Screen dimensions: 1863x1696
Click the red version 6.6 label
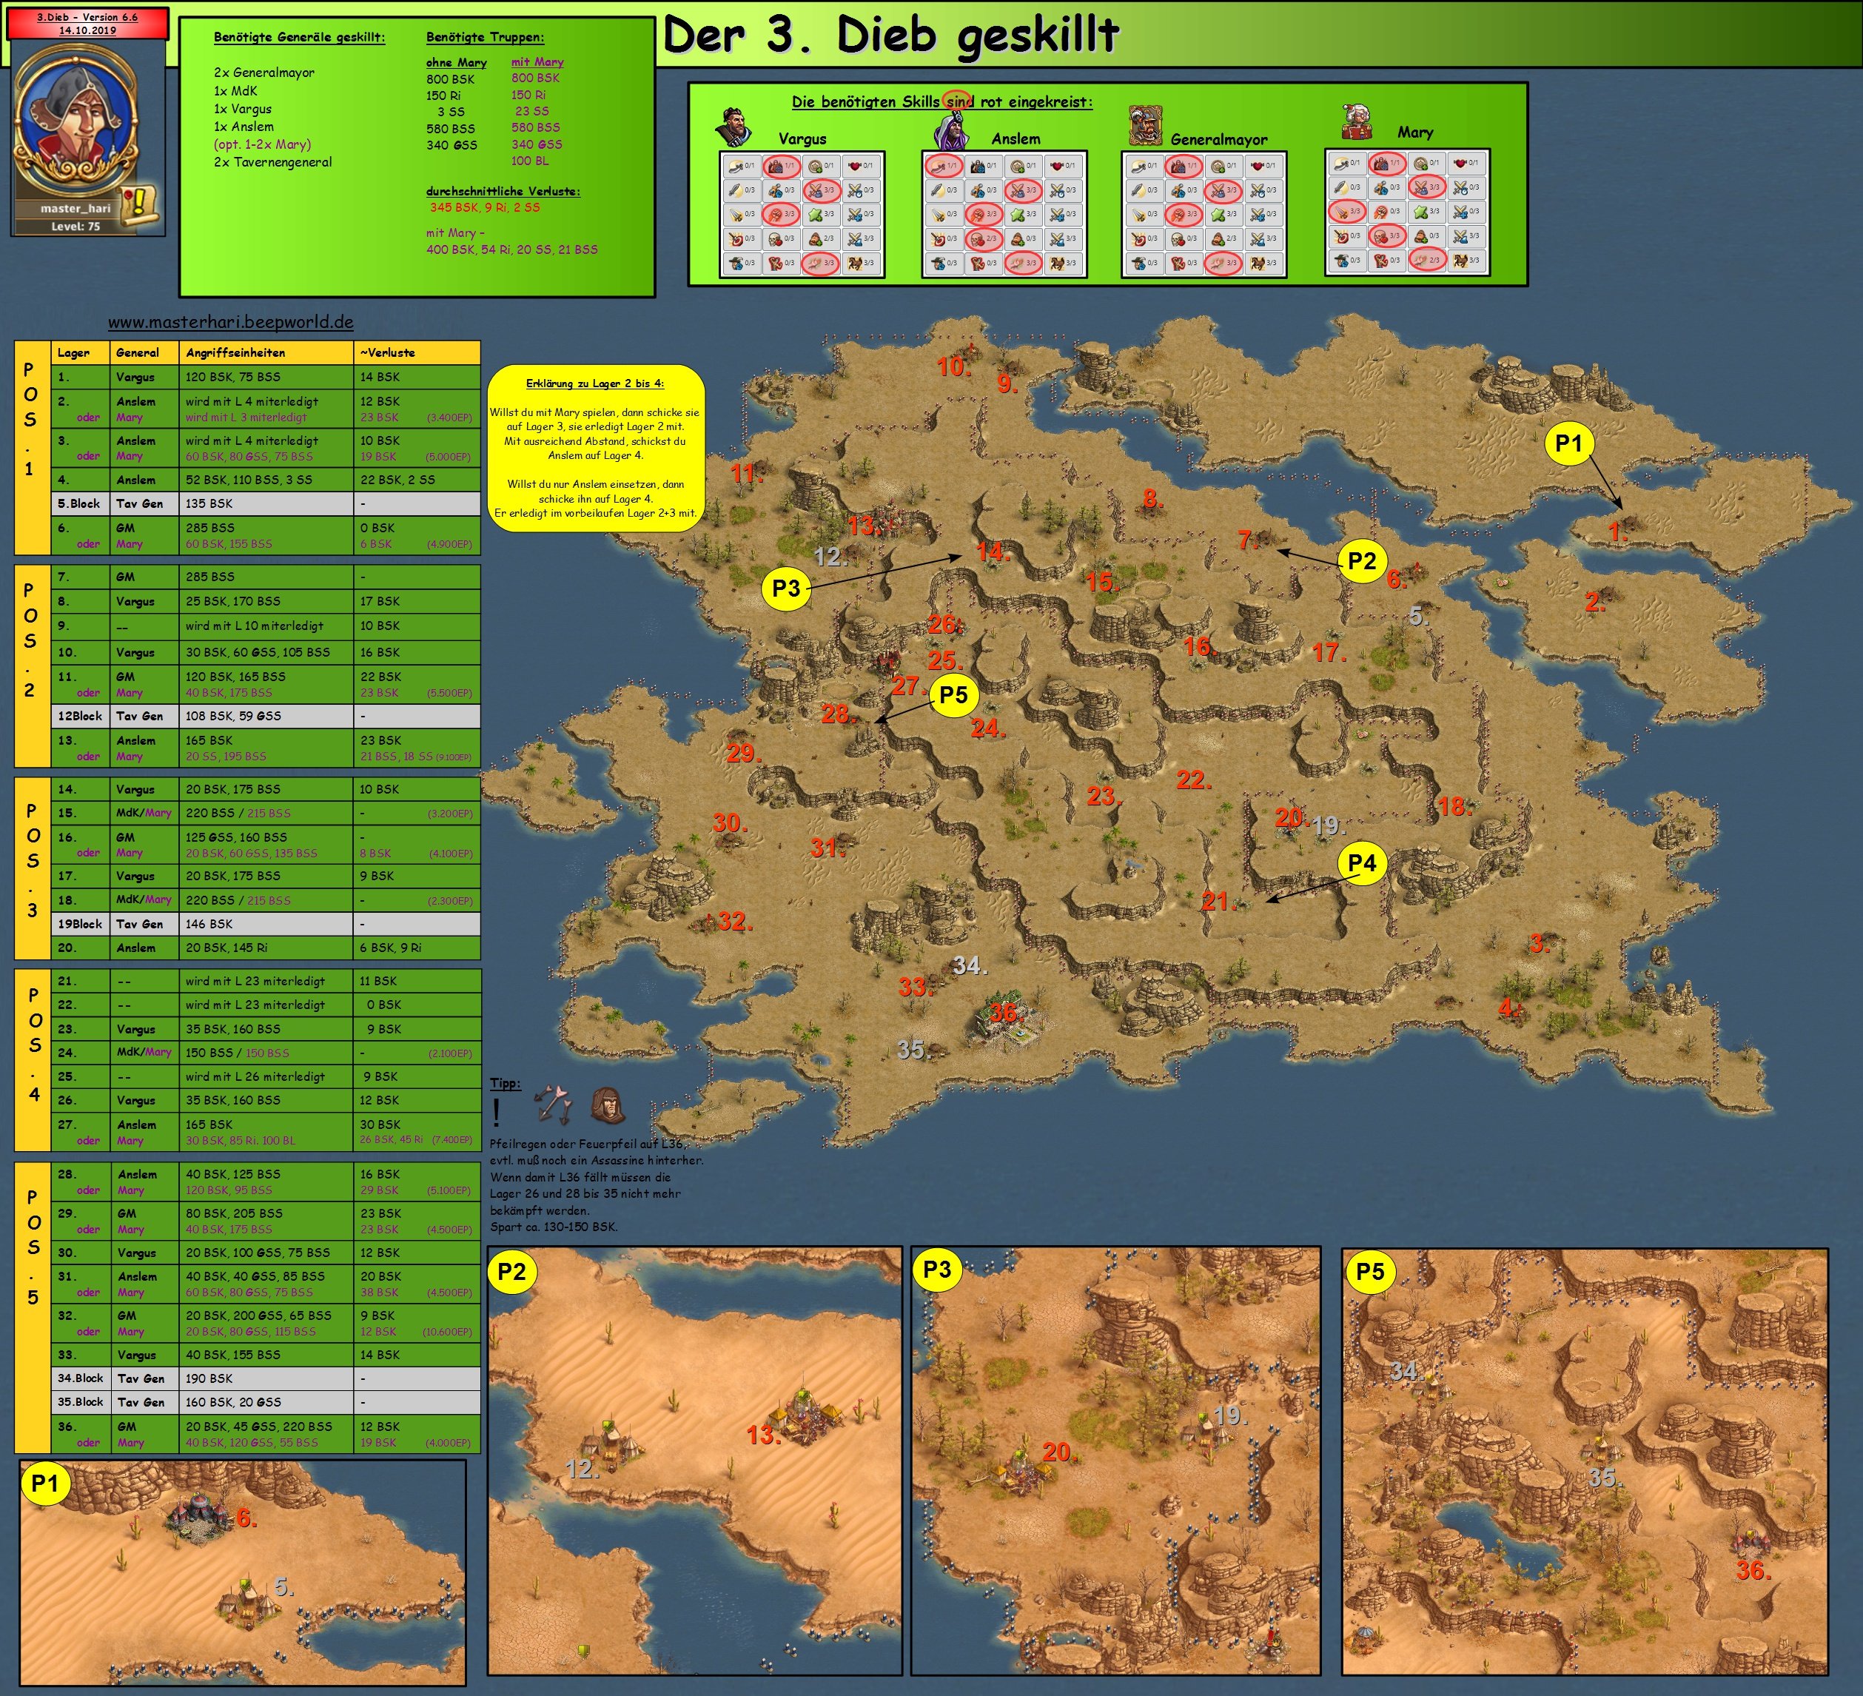coord(87,23)
